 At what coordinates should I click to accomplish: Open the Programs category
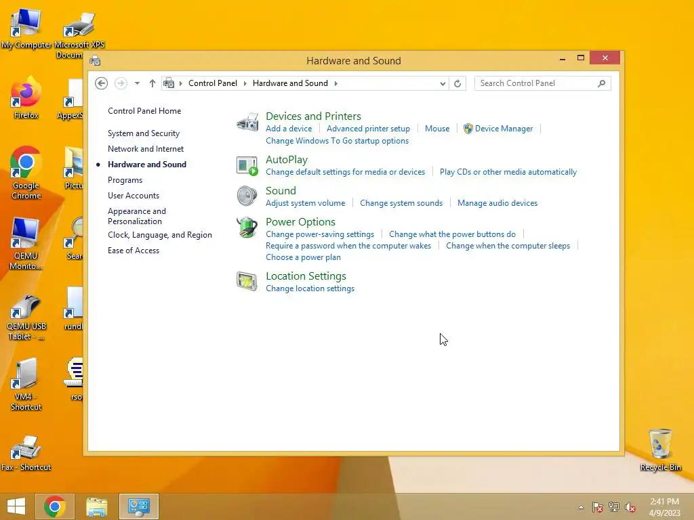(x=125, y=180)
